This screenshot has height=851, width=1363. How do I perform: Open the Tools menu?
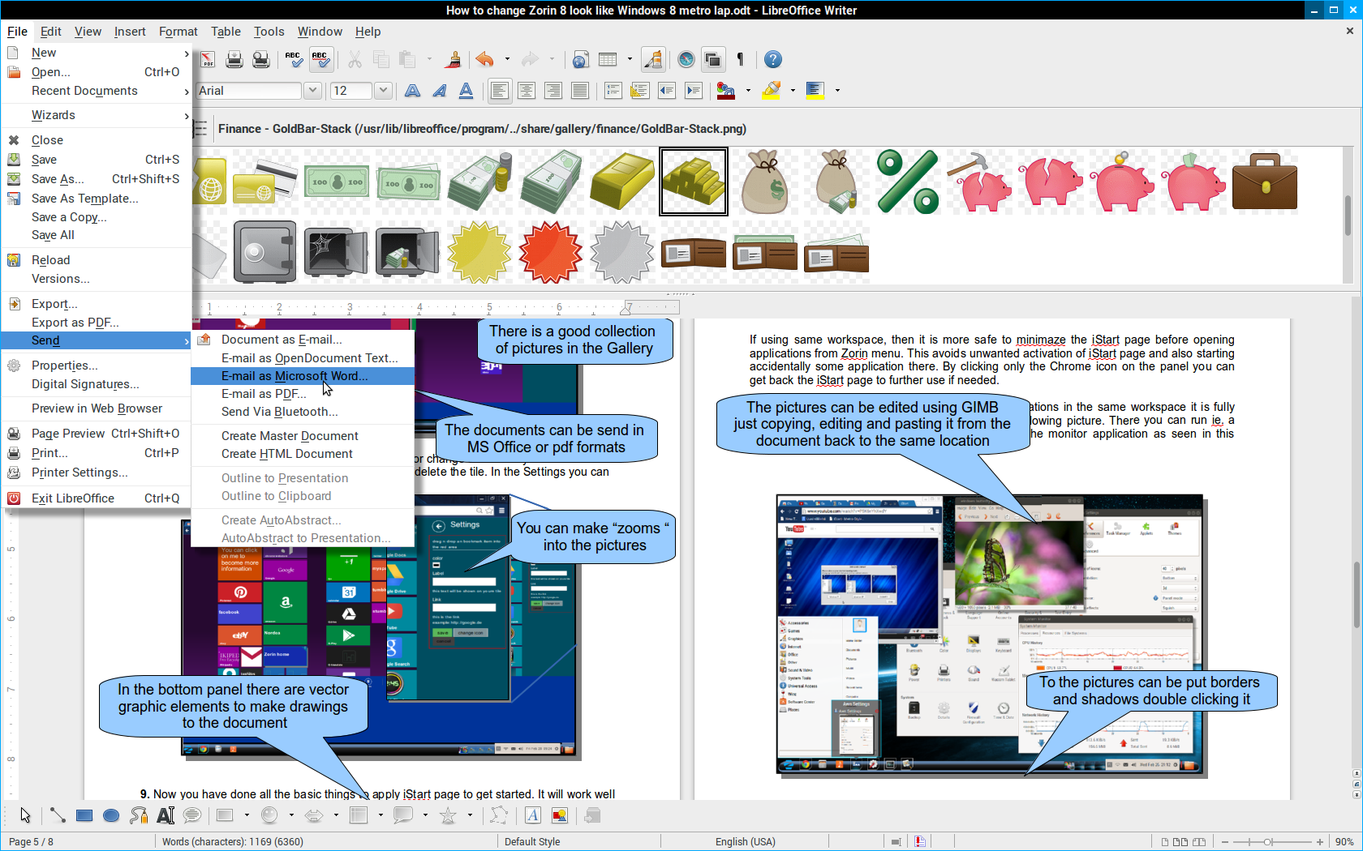click(269, 32)
